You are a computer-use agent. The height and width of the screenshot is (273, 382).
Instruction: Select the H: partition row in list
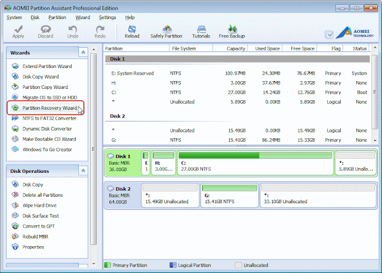(x=238, y=83)
